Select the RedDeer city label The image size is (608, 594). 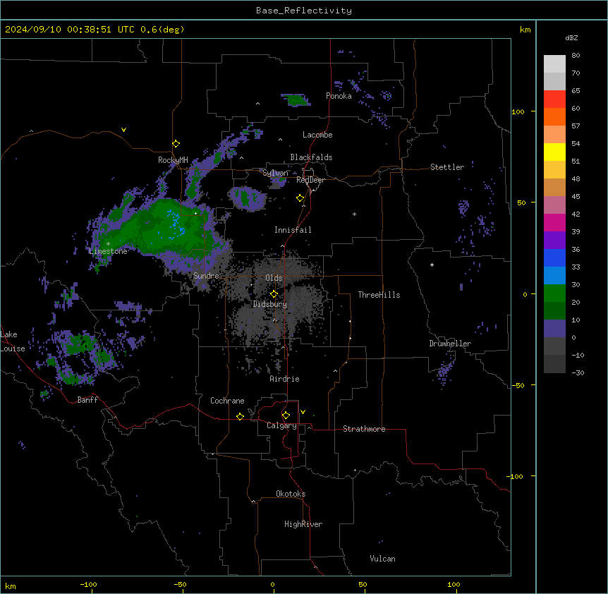(x=310, y=180)
